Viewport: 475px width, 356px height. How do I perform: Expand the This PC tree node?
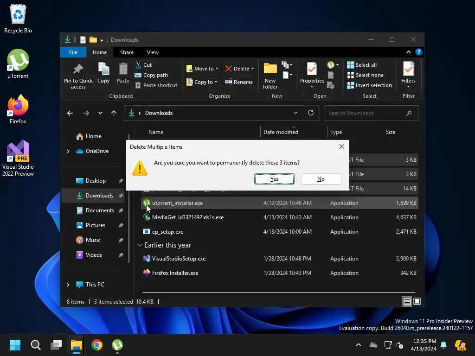pyautogui.click(x=68, y=285)
